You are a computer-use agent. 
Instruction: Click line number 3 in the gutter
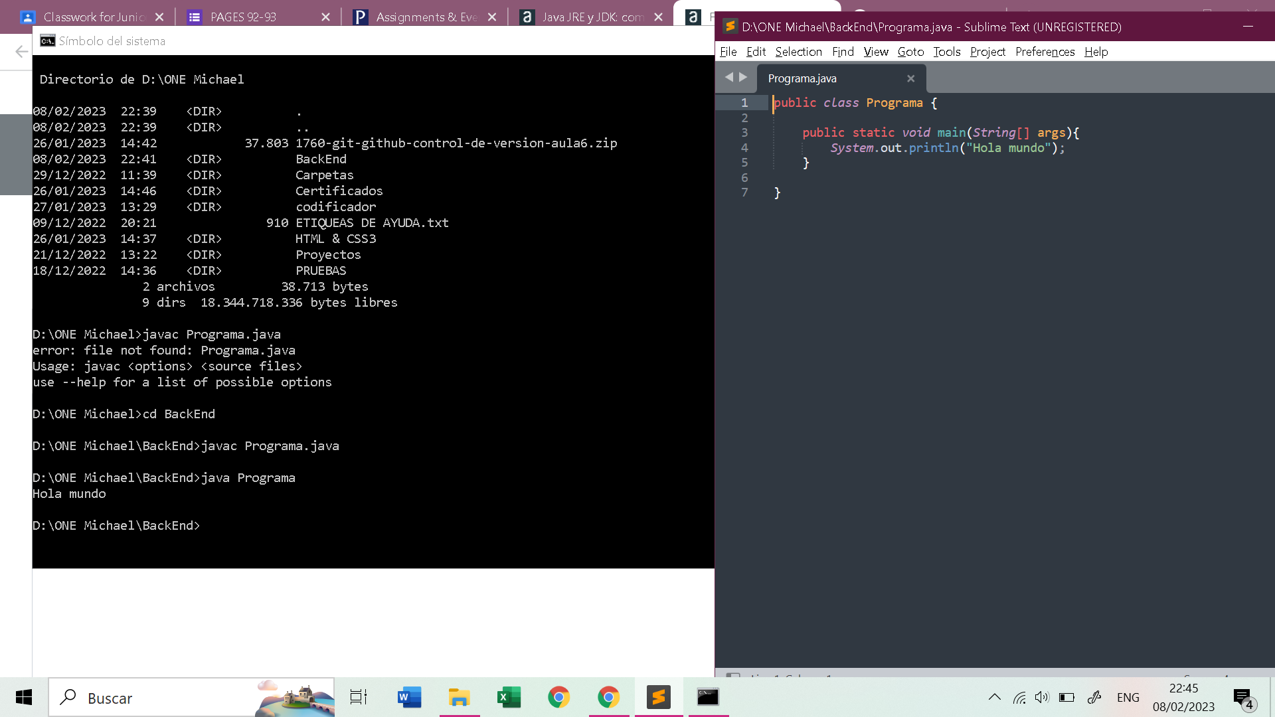744,133
